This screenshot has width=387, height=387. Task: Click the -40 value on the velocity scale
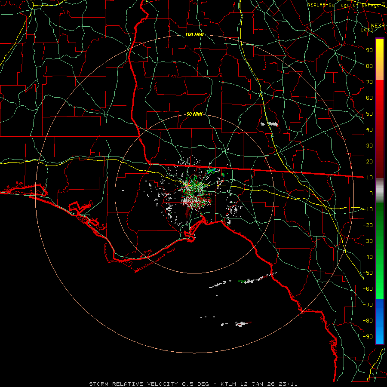click(x=368, y=257)
